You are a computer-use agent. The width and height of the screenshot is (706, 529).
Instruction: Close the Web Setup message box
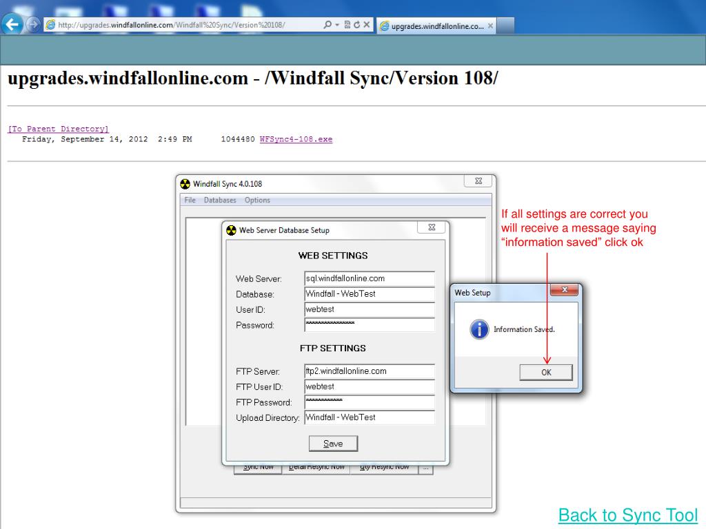[564, 290]
